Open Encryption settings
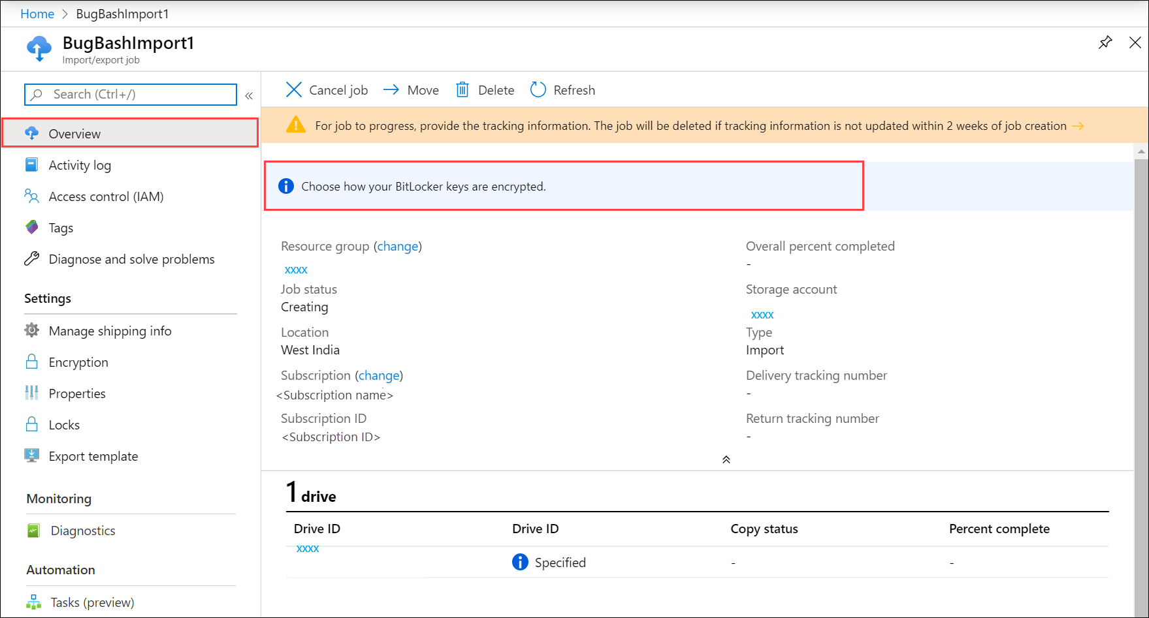 [78, 362]
